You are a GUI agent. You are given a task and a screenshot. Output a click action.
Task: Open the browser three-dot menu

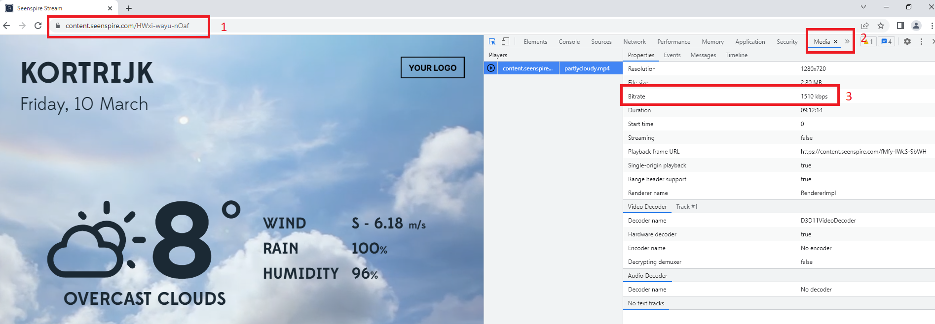click(x=931, y=26)
